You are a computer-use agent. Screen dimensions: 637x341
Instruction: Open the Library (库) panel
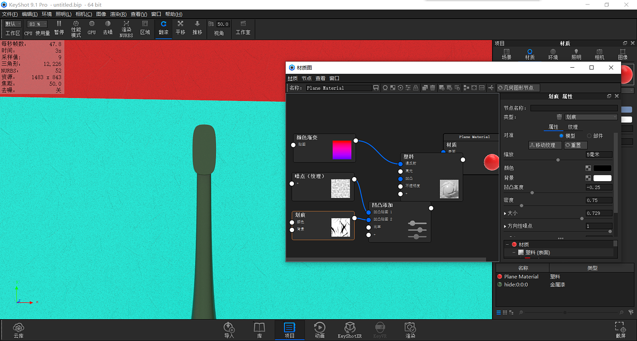tap(259, 330)
